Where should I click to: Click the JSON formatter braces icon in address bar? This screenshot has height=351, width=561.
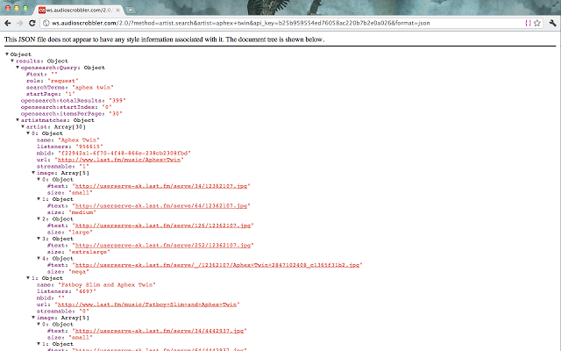point(528,24)
